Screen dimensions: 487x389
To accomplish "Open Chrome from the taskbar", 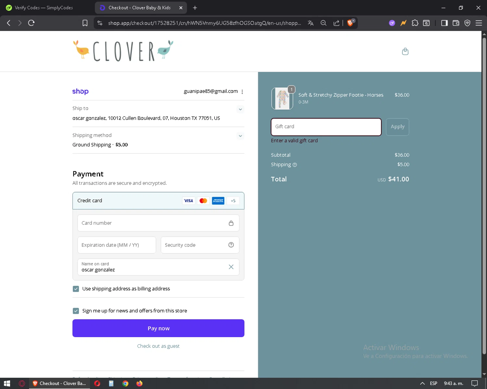I will [x=125, y=383].
